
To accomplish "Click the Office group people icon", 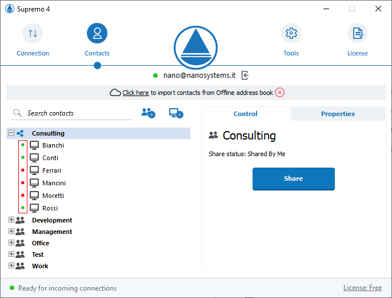I will point(20,243).
